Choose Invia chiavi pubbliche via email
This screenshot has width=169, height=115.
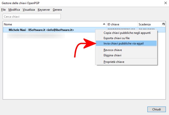point(126,43)
